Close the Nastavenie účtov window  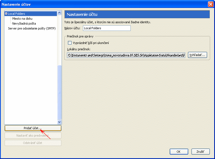pos(210,4)
